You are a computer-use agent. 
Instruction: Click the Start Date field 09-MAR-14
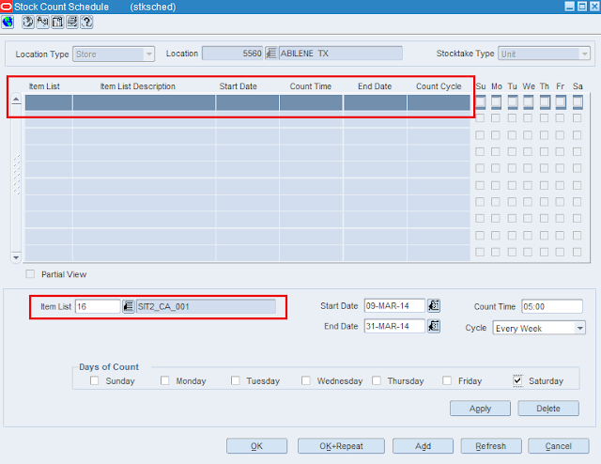point(394,305)
